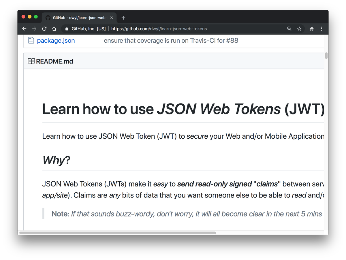Screen dimensions: 346x260
Task: Click the 'Why?' section heading
Action: pos(56,160)
